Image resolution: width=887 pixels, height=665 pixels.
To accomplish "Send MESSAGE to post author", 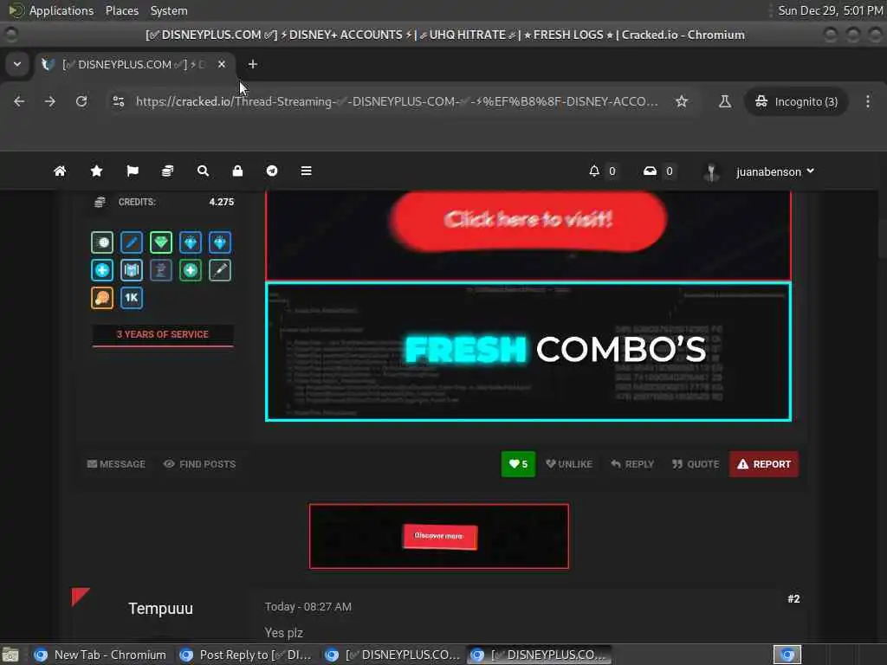I will (117, 464).
